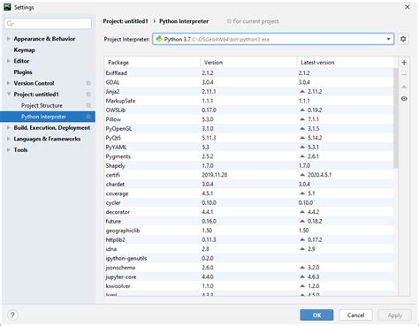Select the MarkupSafe package row

[249, 101]
